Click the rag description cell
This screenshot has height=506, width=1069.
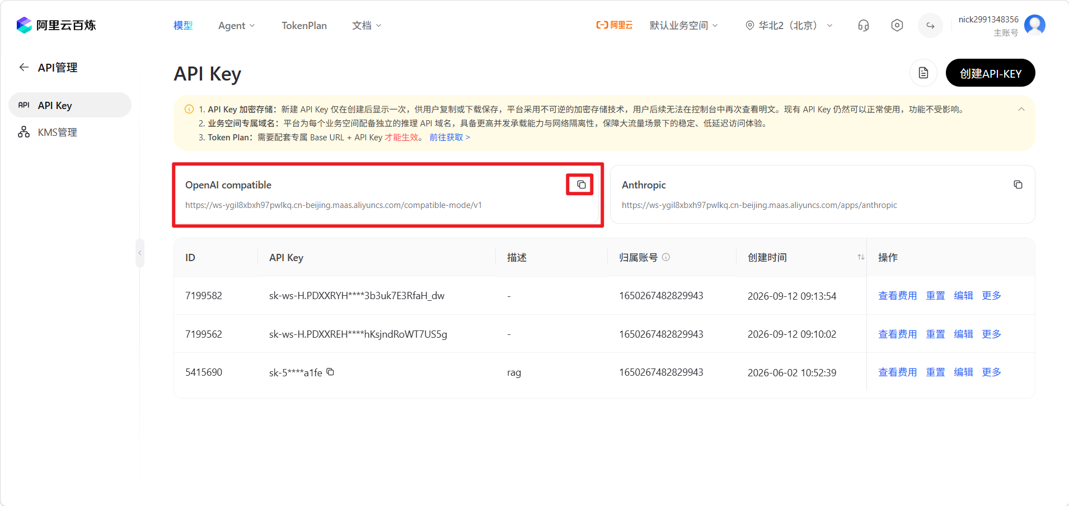click(x=514, y=373)
